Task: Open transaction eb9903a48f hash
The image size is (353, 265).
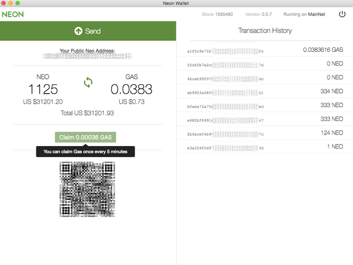Action: [225, 93]
